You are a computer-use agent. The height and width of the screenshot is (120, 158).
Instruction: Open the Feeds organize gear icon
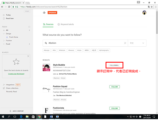[x=29, y=27]
